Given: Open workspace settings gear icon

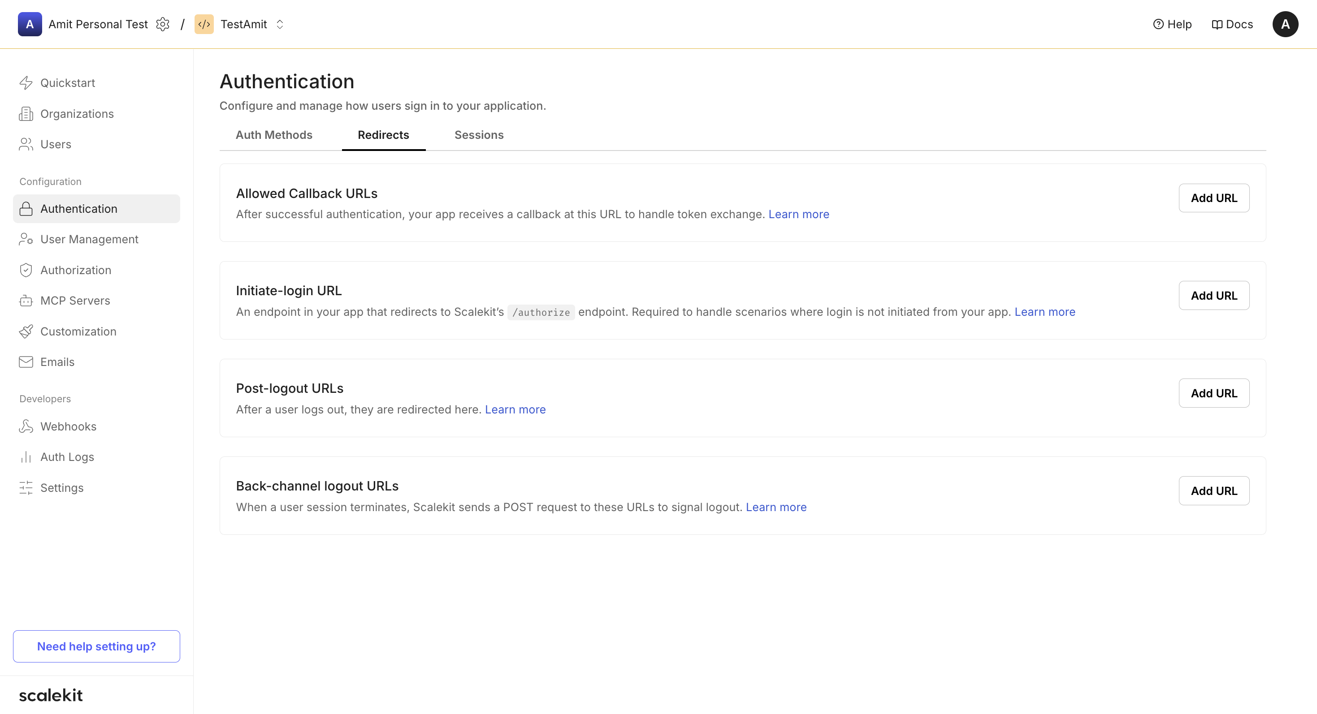Looking at the screenshot, I should click(163, 24).
